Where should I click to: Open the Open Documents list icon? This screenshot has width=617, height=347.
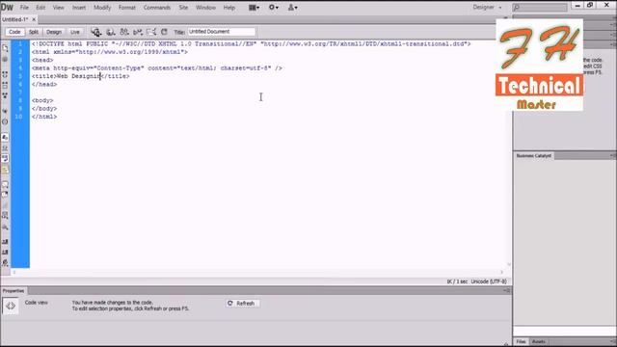click(5, 48)
